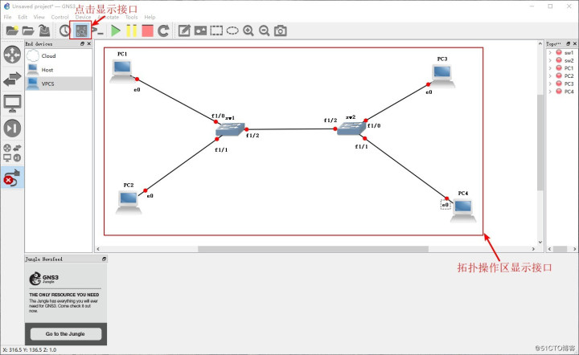Open the File menu

coord(7,17)
